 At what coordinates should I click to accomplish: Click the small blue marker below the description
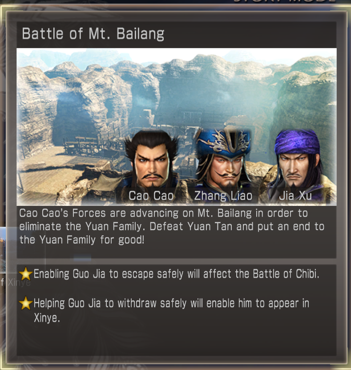click(82, 257)
